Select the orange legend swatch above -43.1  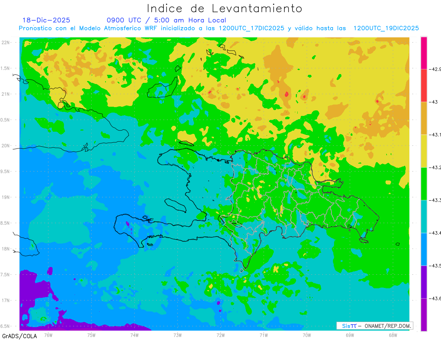click(x=424, y=118)
